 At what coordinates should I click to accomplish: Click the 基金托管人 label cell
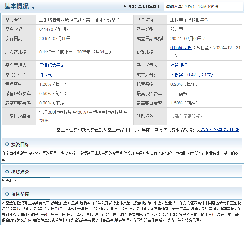(150, 65)
